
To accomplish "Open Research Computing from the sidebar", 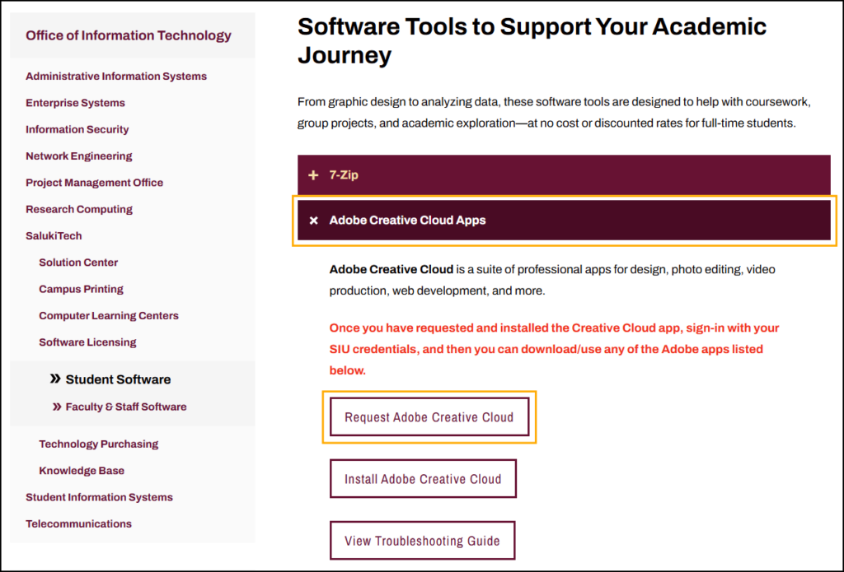I will 79,209.
